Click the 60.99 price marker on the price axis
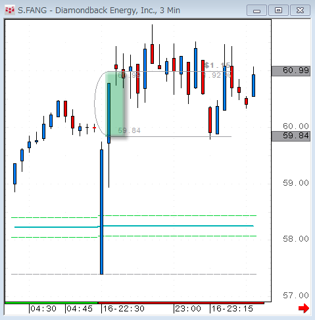Screen dimensions: 315x320 [291, 70]
